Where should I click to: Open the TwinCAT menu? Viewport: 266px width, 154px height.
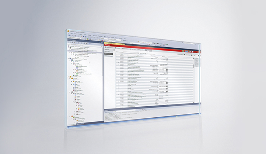94,36
